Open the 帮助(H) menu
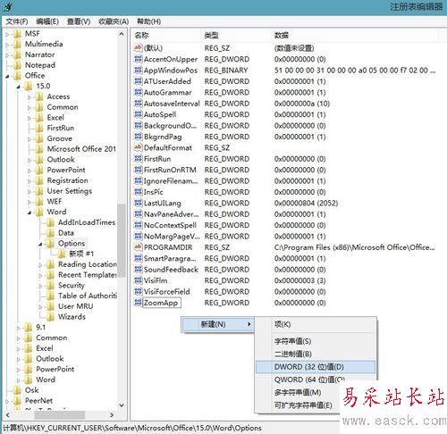 tap(148, 21)
